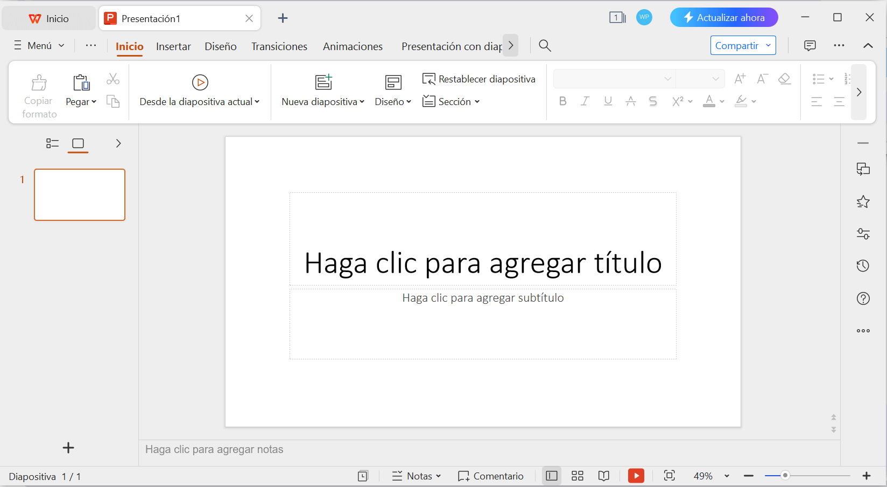Click the Nueva diapositiva icon
This screenshot has width=887, height=487.
click(x=323, y=82)
